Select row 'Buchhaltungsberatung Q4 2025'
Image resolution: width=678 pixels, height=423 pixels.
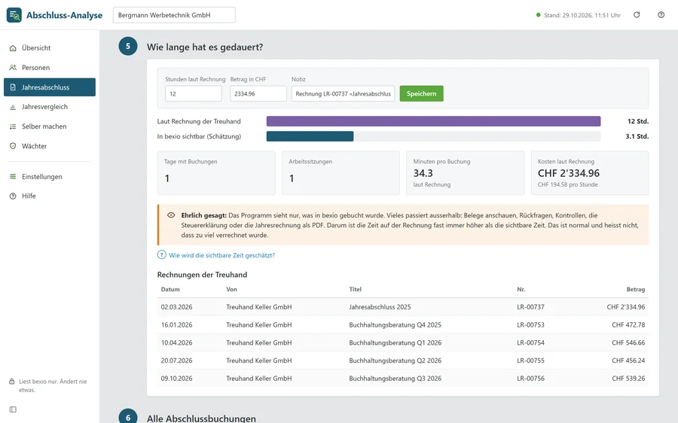point(403,325)
